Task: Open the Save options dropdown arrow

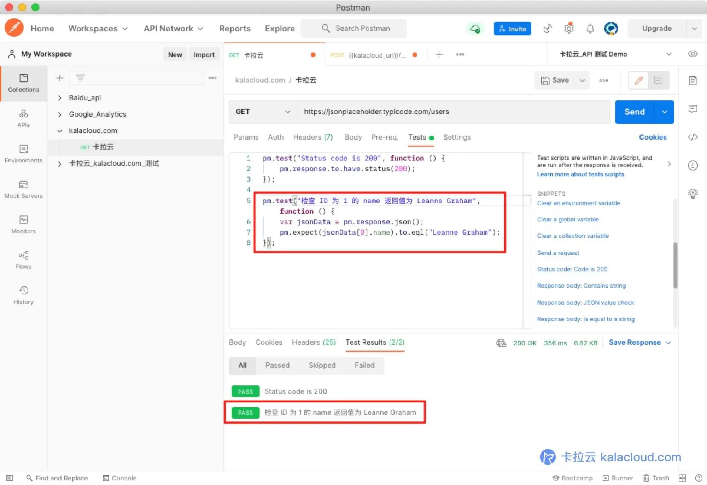Action: click(582, 81)
